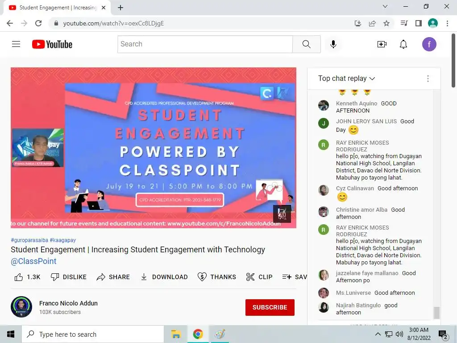Open the volume speaker tray icon
The width and height of the screenshot is (457, 343).
tap(399, 334)
